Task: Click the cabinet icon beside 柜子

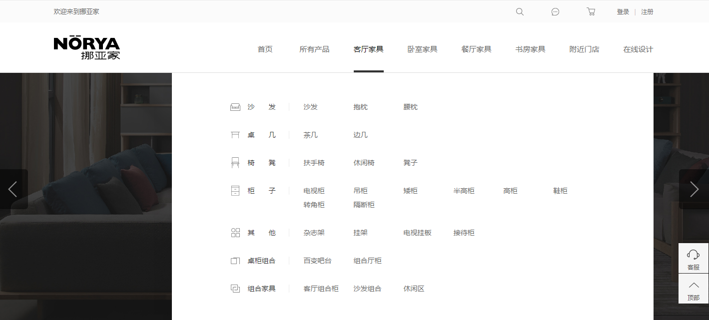Action: tap(235, 190)
